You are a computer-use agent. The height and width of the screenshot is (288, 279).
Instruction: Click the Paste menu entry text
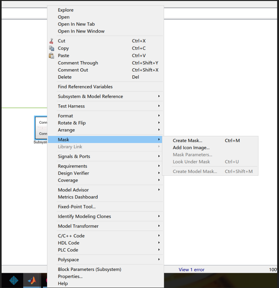[63, 56]
